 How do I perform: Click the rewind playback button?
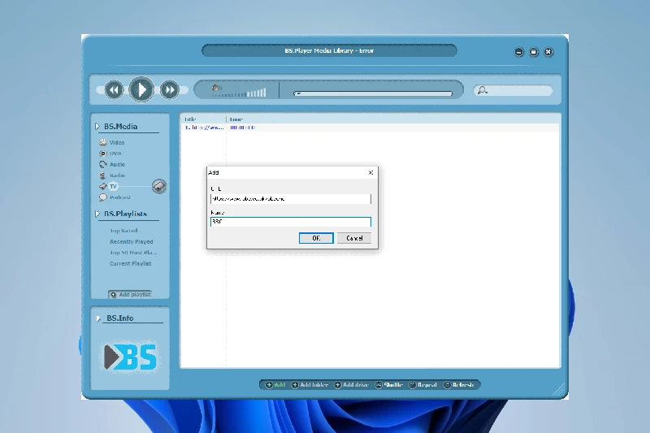pos(114,90)
